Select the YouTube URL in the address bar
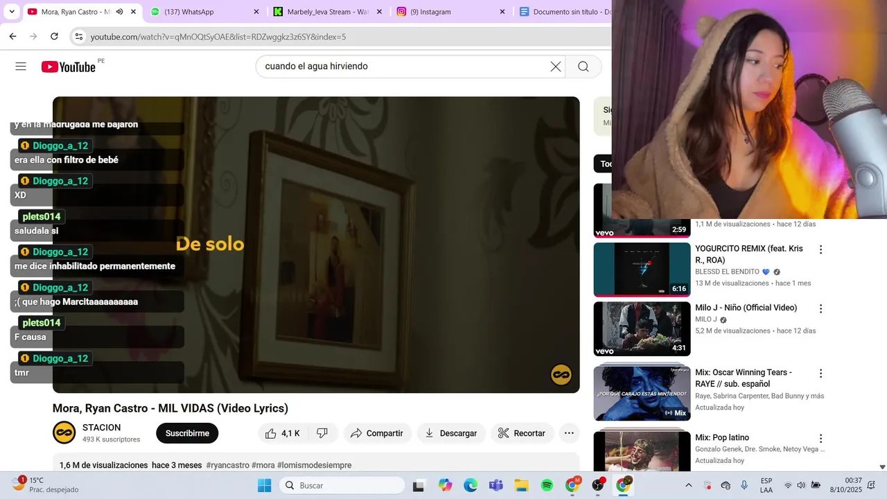Image resolution: width=887 pixels, height=499 pixels. [218, 37]
